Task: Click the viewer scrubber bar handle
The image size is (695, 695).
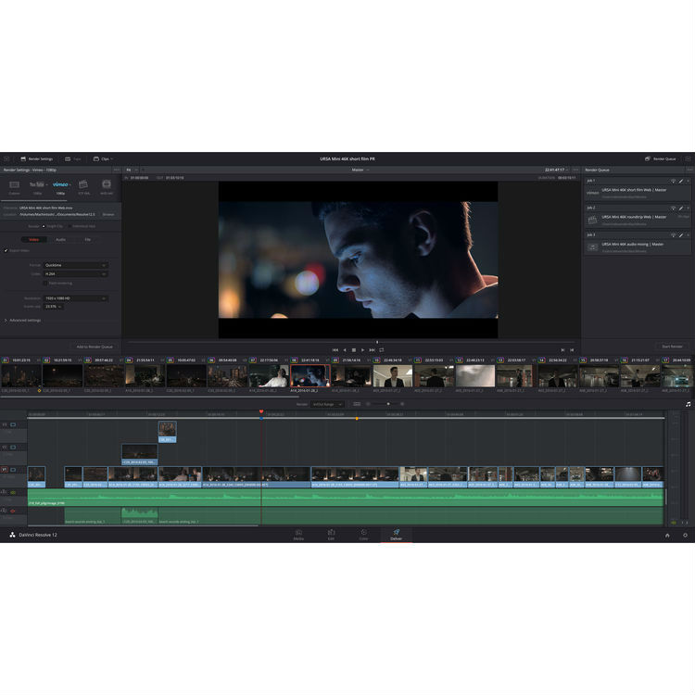Action: point(377,342)
